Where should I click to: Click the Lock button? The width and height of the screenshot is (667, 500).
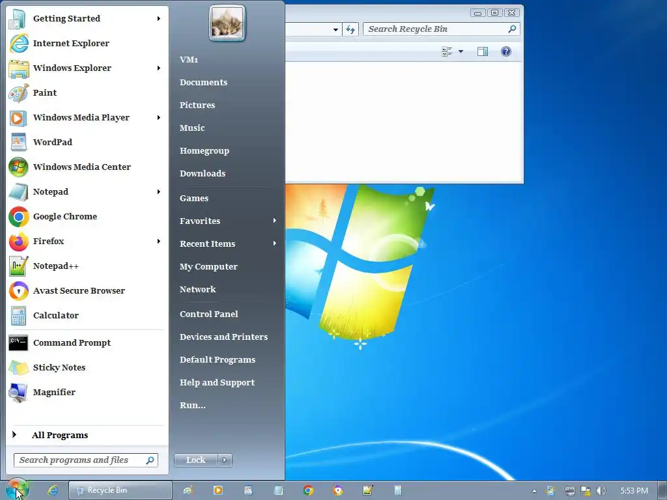[195, 460]
